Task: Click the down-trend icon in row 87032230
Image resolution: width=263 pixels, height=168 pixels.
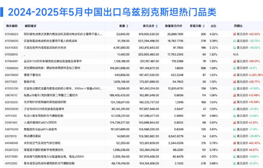Action: pyautogui.click(x=234, y=89)
